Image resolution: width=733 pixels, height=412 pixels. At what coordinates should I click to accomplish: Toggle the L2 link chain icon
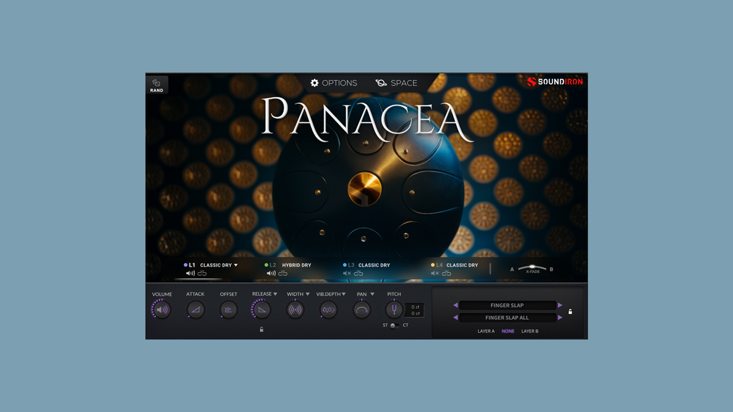283,273
